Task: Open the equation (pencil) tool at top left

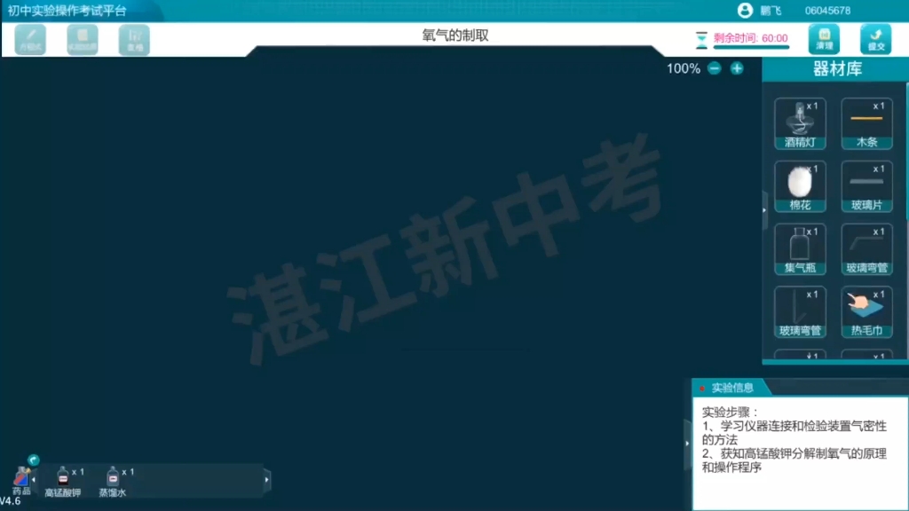Action: [x=28, y=39]
